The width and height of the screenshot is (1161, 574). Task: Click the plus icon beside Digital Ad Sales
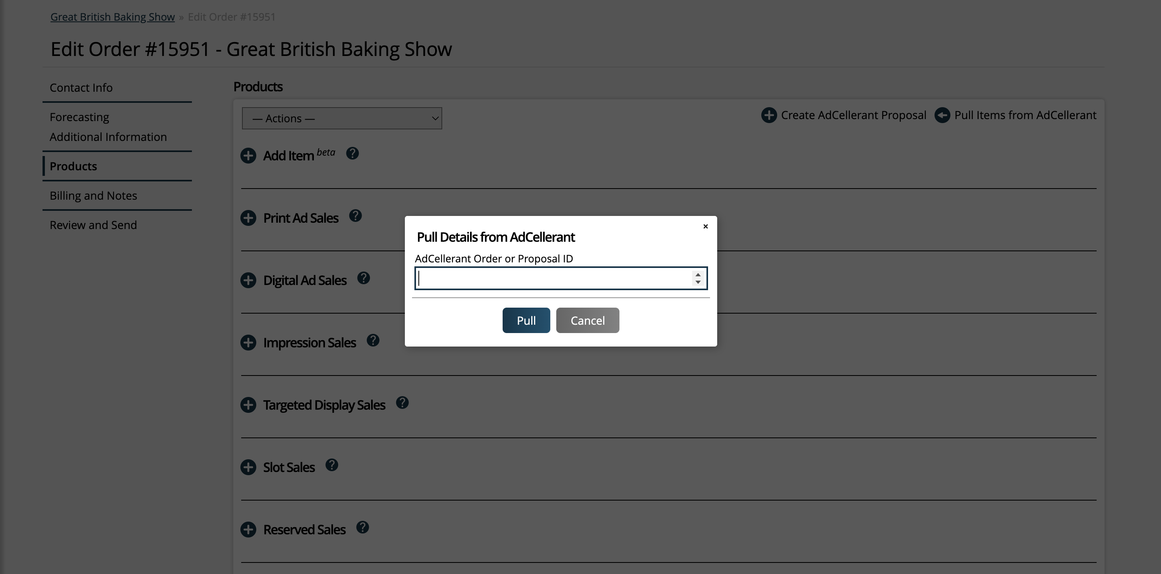click(x=248, y=281)
